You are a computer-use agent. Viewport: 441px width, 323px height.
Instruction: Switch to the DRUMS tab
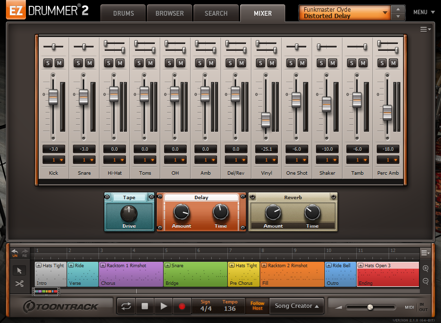click(123, 13)
